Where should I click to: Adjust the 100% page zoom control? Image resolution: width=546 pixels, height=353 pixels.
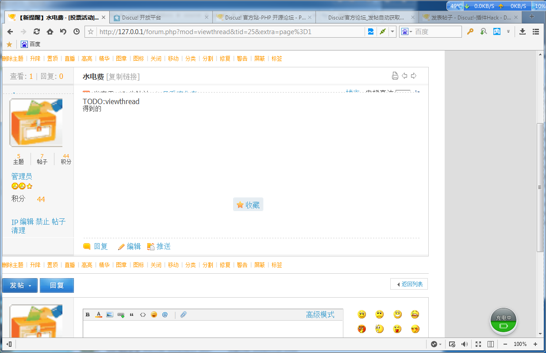(520, 344)
